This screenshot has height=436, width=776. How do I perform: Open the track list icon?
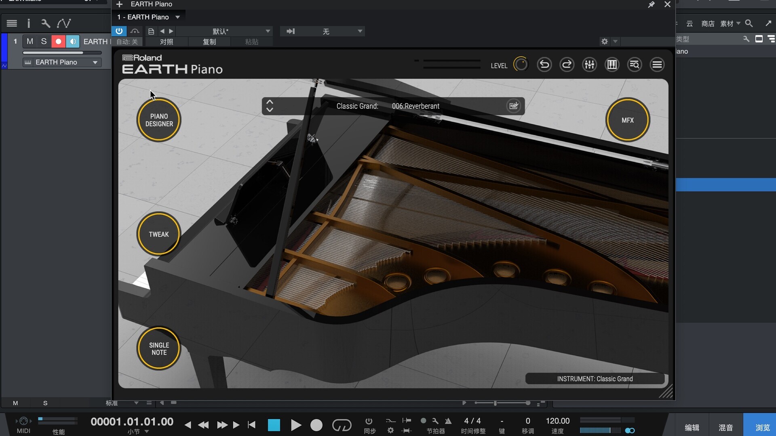pyautogui.click(x=12, y=23)
